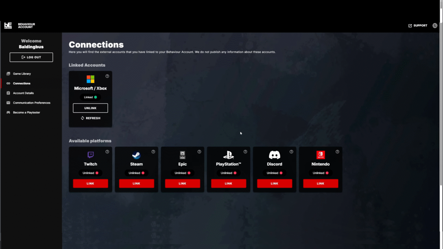Click the Microsoft / Xbox logo
The width and height of the screenshot is (443, 249).
90,79
